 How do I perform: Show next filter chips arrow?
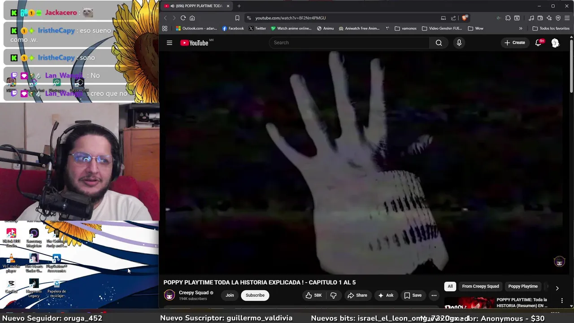(557, 288)
